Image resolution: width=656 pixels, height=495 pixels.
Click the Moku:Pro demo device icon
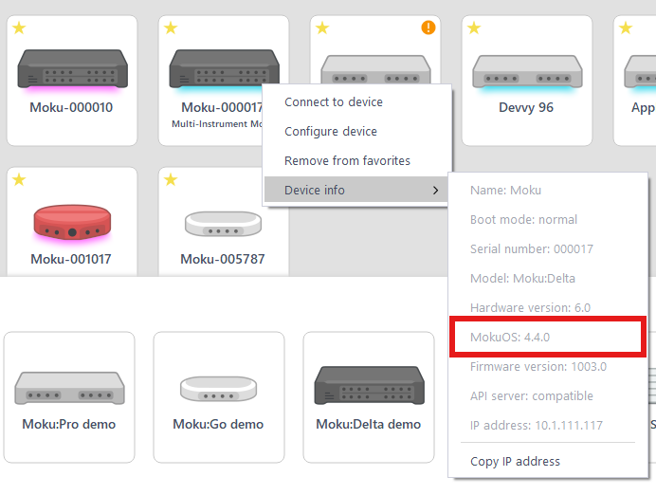[69, 388]
